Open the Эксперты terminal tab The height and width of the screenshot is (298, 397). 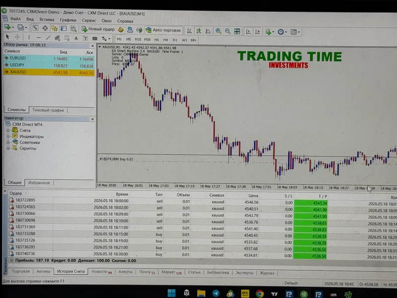pyautogui.click(x=244, y=273)
